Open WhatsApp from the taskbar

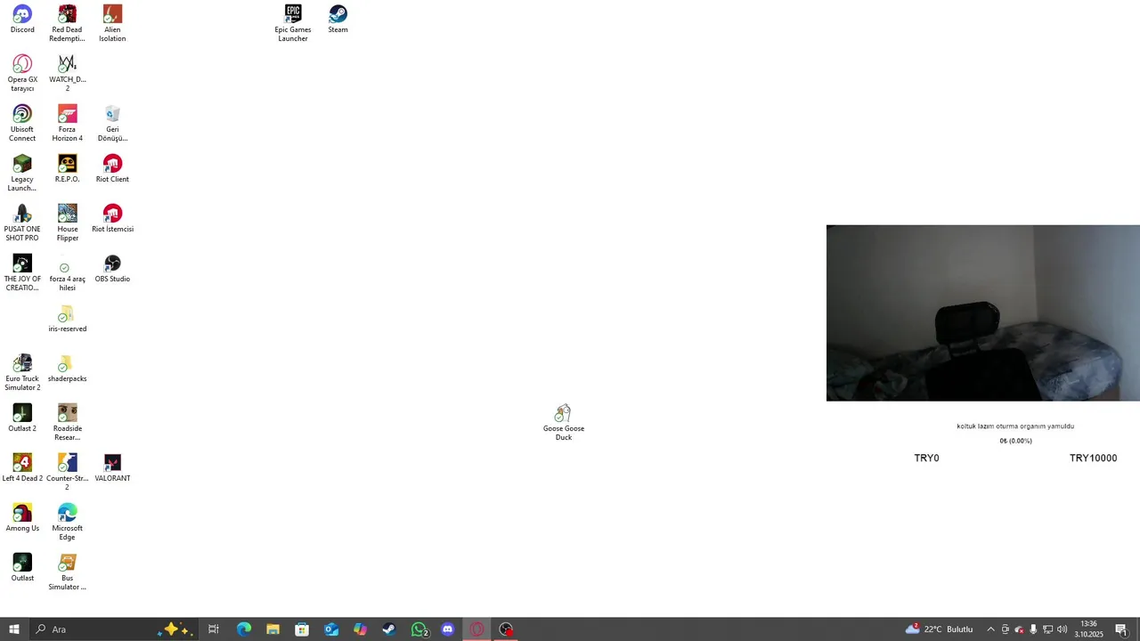click(419, 629)
